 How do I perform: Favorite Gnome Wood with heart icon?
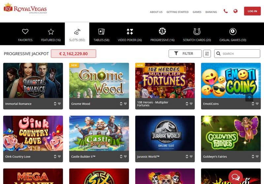pyautogui.click(x=125, y=104)
